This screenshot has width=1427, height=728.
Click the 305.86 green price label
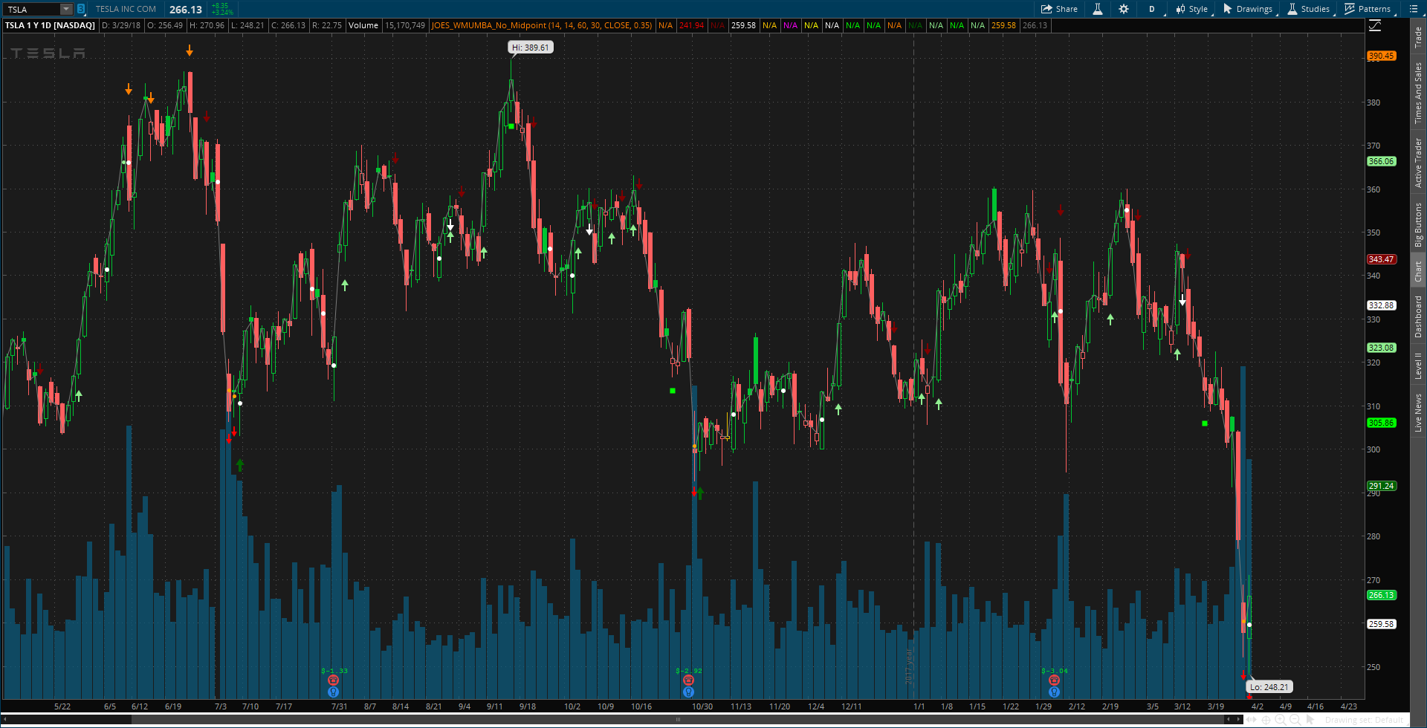pos(1381,423)
